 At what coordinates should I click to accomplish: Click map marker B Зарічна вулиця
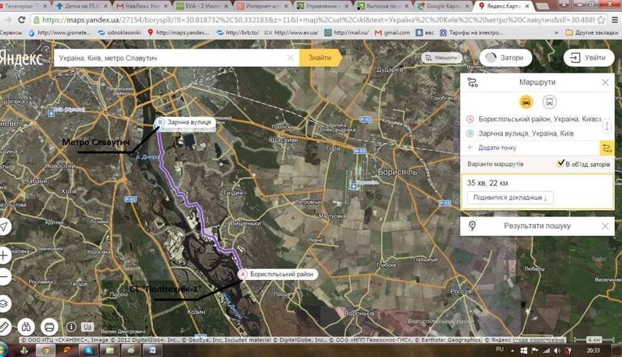point(160,122)
